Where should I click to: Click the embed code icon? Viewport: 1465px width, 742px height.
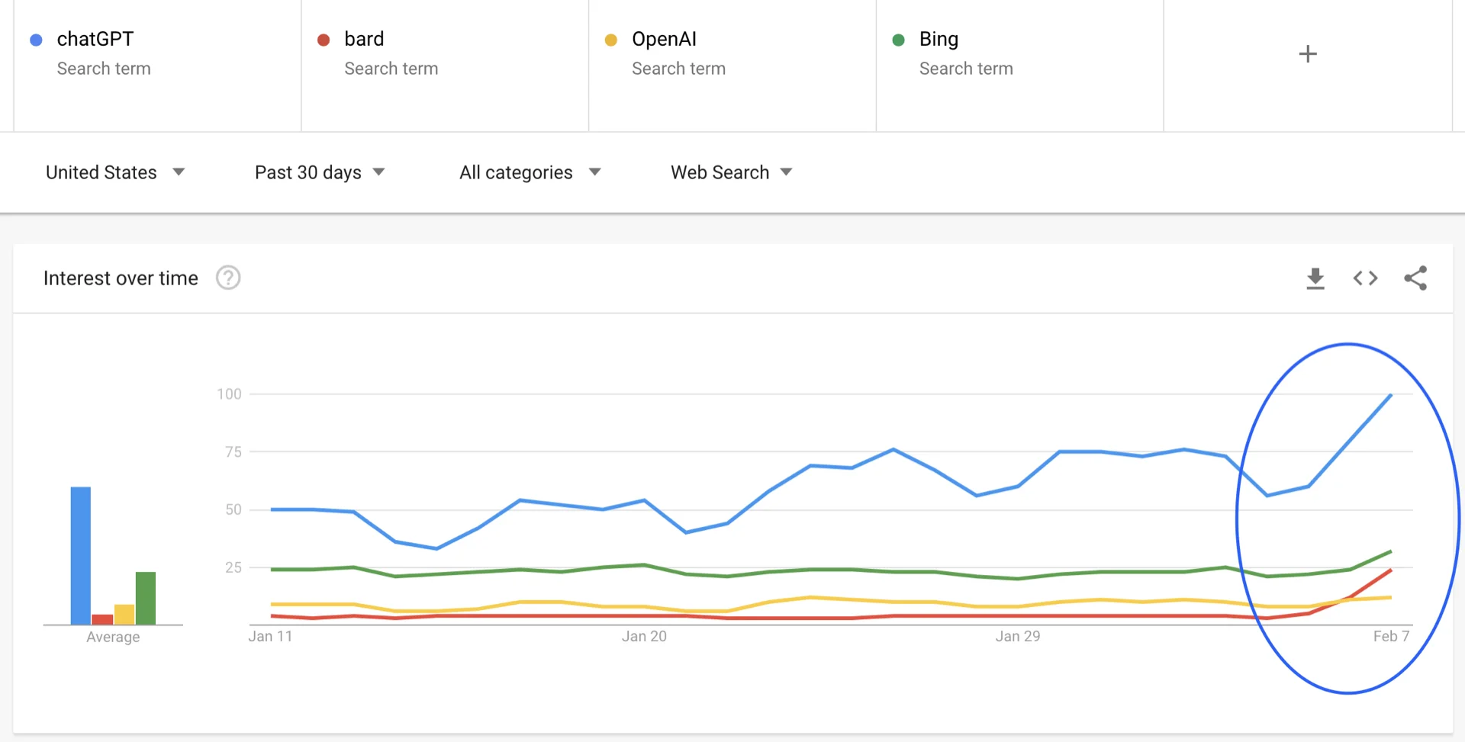(1365, 278)
